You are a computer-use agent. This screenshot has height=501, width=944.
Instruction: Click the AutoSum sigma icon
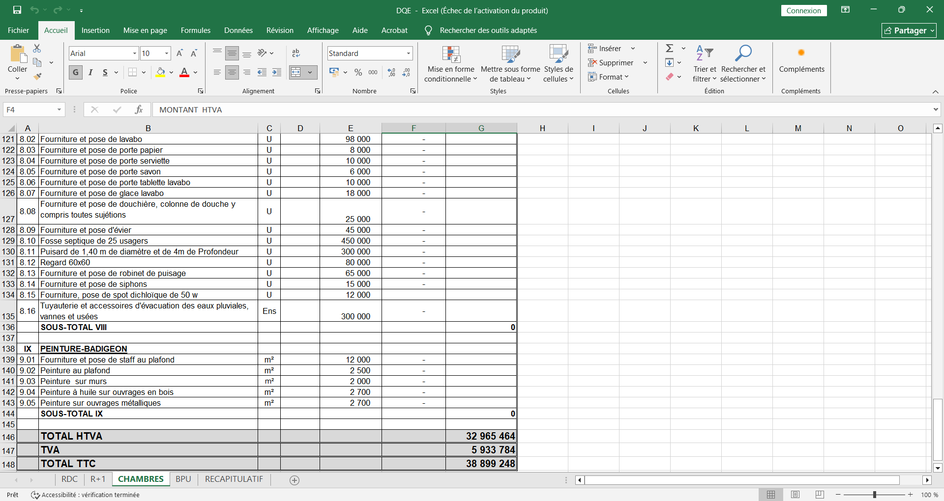(x=670, y=48)
